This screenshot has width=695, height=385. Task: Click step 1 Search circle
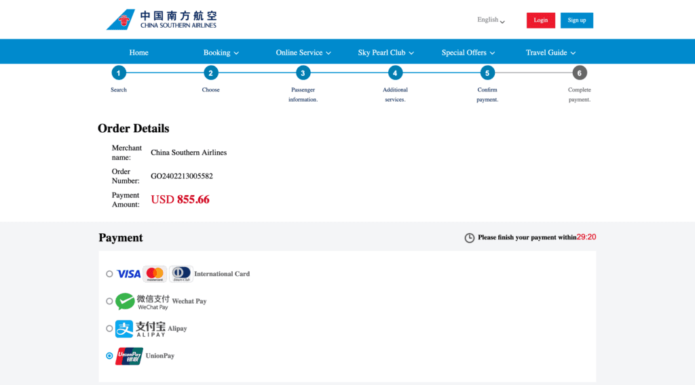[119, 73]
